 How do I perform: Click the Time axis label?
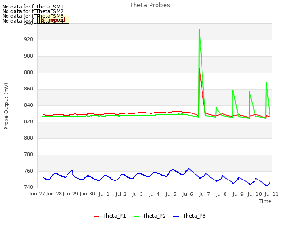(x=265, y=201)
